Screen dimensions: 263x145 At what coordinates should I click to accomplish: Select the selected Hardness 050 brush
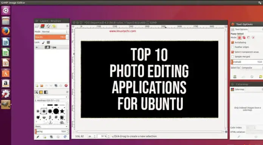tap(44, 111)
